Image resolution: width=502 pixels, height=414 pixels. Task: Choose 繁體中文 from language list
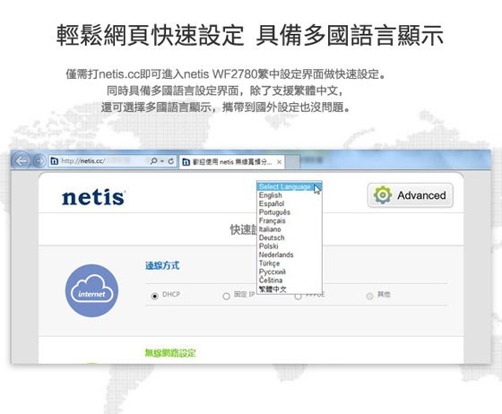(x=273, y=289)
